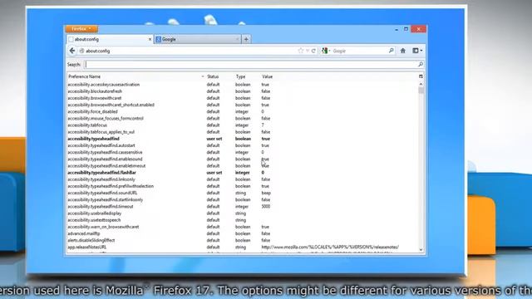The width and height of the screenshot is (532, 299).
Task: Select accessibility.warn_on_browsewithcaret row
Action: (242, 227)
